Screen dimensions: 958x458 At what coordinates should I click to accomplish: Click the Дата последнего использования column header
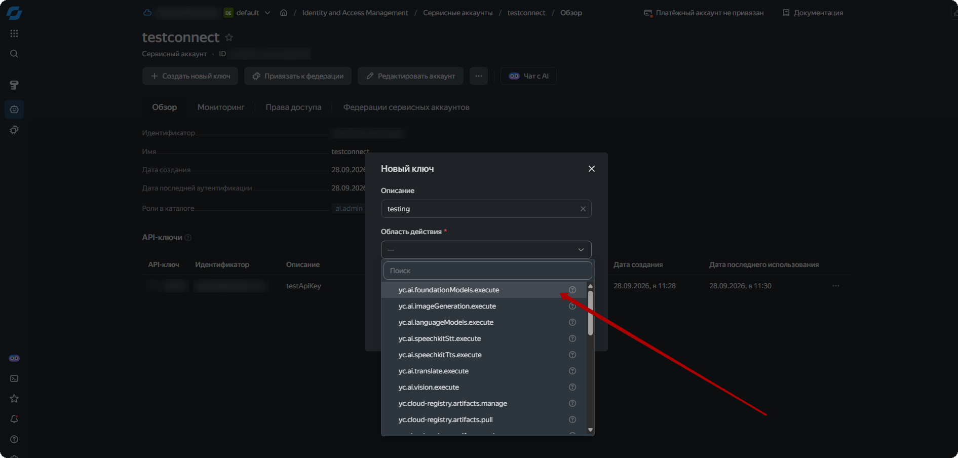coord(764,264)
